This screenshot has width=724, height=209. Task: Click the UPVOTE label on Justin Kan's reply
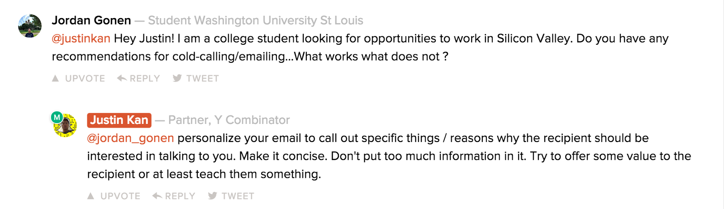tap(120, 196)
